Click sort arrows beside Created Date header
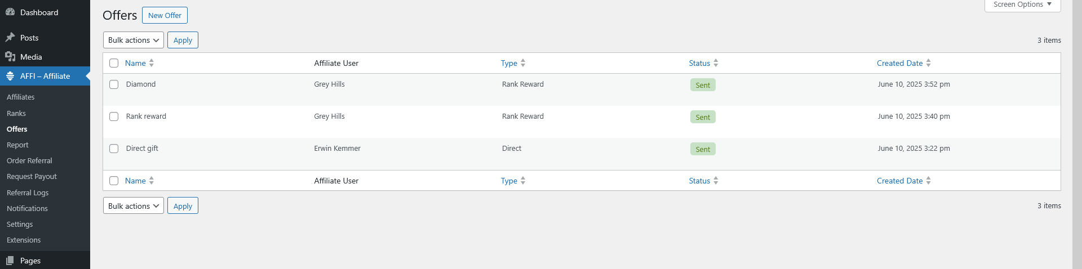This screenshot has height=269, width=1082. (928, 63)
